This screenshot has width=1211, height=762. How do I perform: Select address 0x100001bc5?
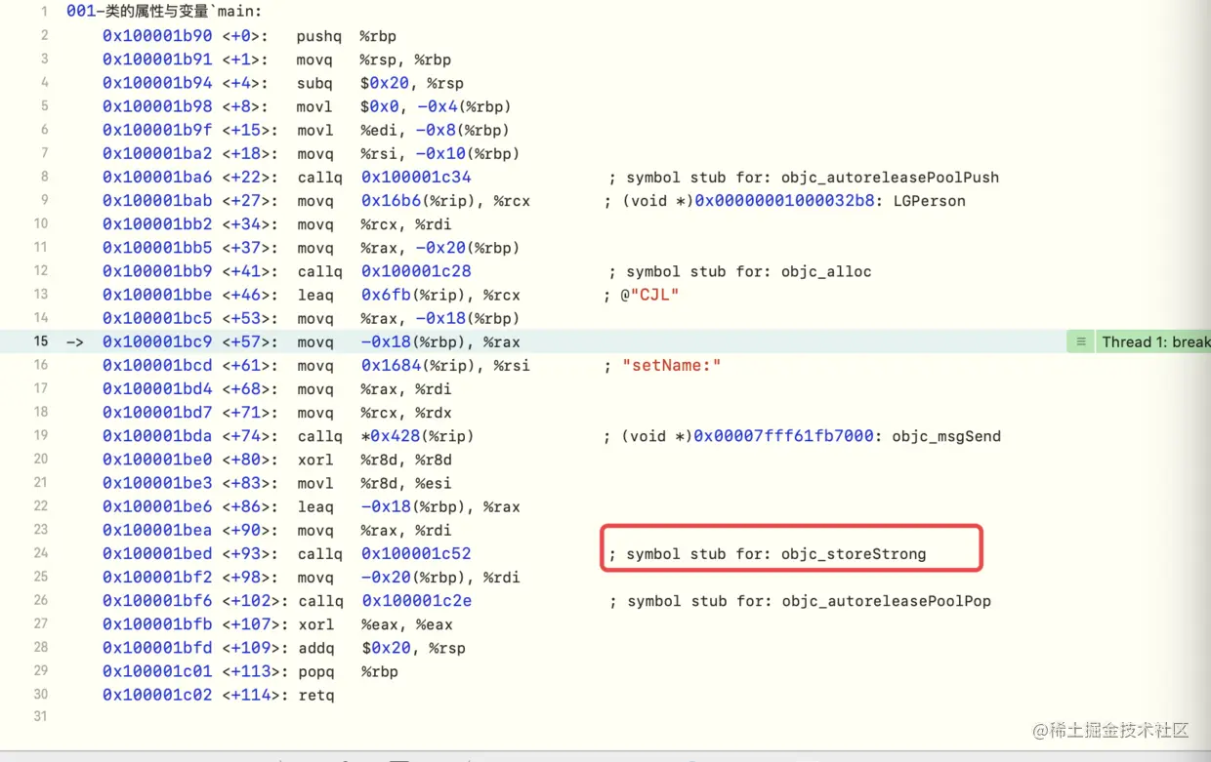click(157, 318)
